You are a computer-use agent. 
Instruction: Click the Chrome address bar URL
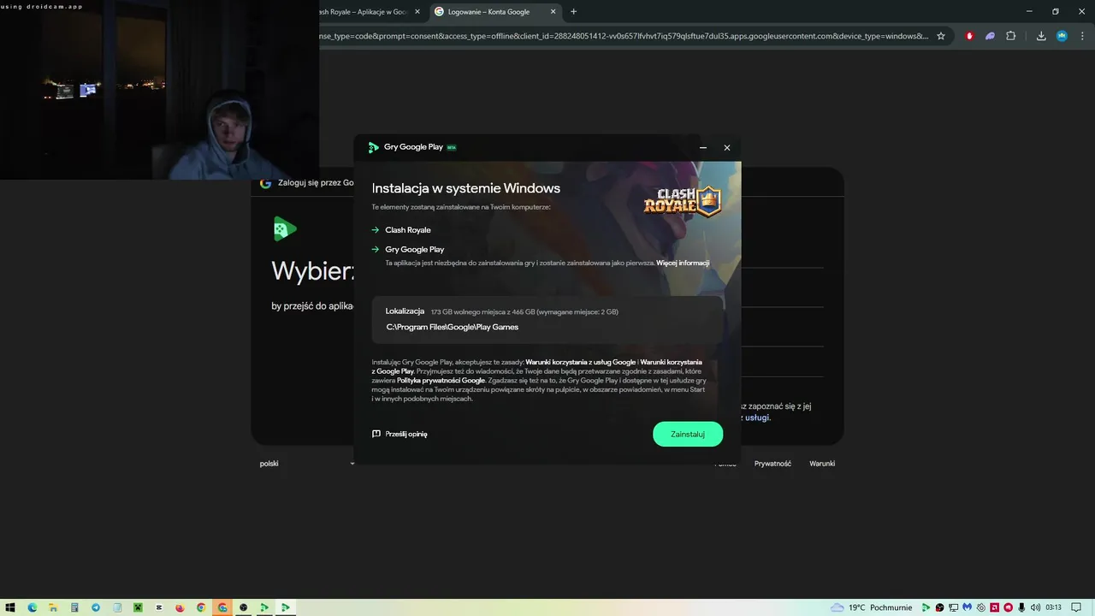(623, 36)
